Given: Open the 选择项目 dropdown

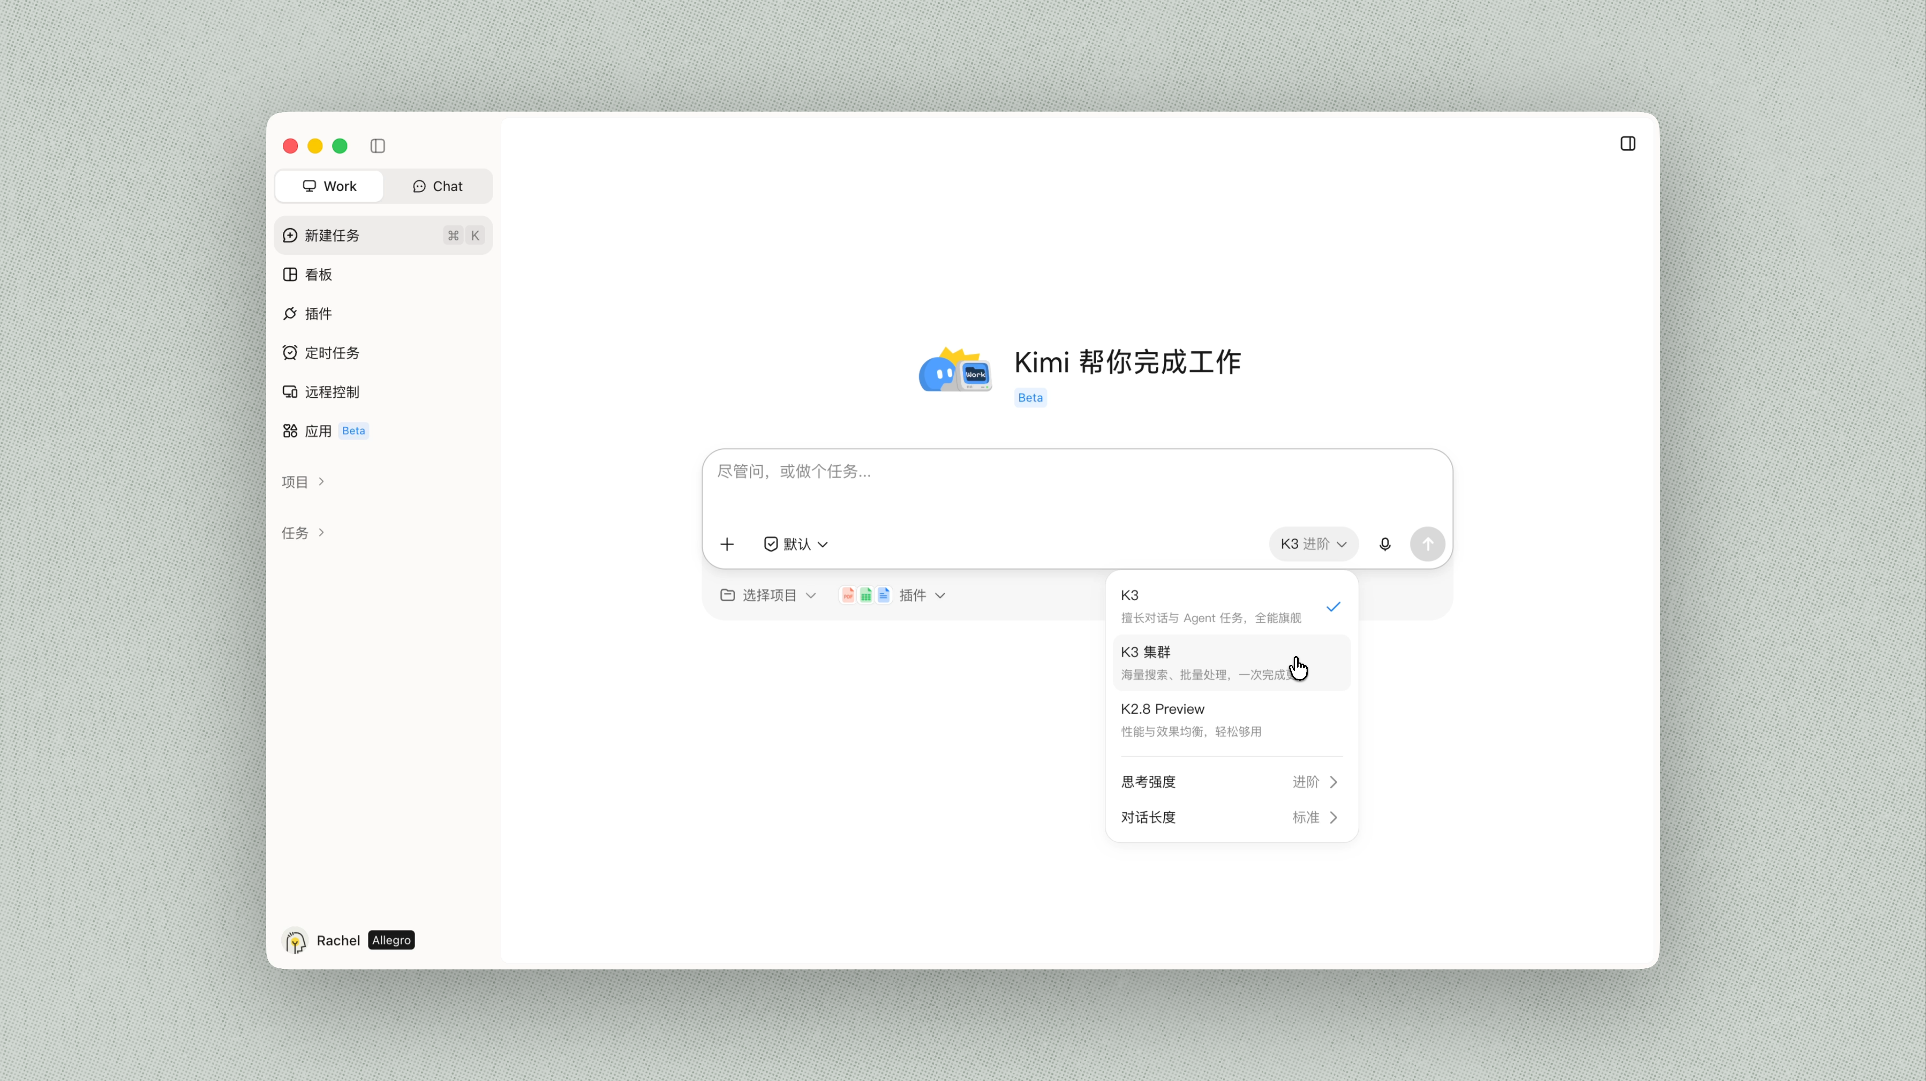Looking at the screenshot, I should (768, 595).
